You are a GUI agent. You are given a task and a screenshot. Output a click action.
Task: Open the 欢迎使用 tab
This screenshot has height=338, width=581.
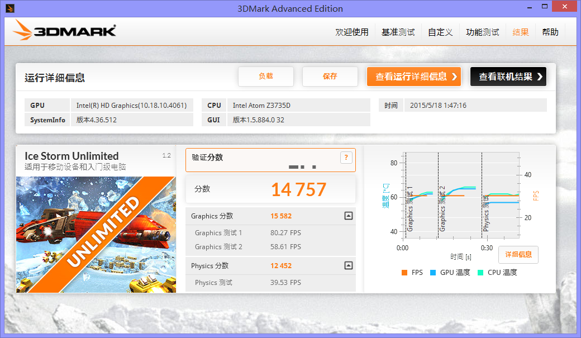[351, 32]
